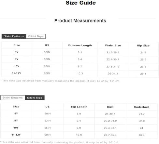Click measurement disclaimer under bottoms table
Image resolution: width=159 pixels, height=144 pixels.
point(61,81)
